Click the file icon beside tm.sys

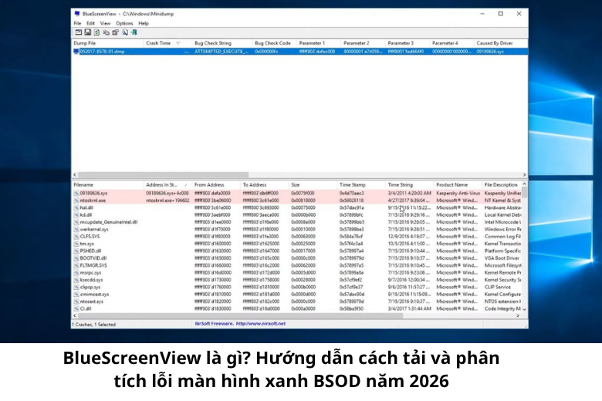pos(76,244)
